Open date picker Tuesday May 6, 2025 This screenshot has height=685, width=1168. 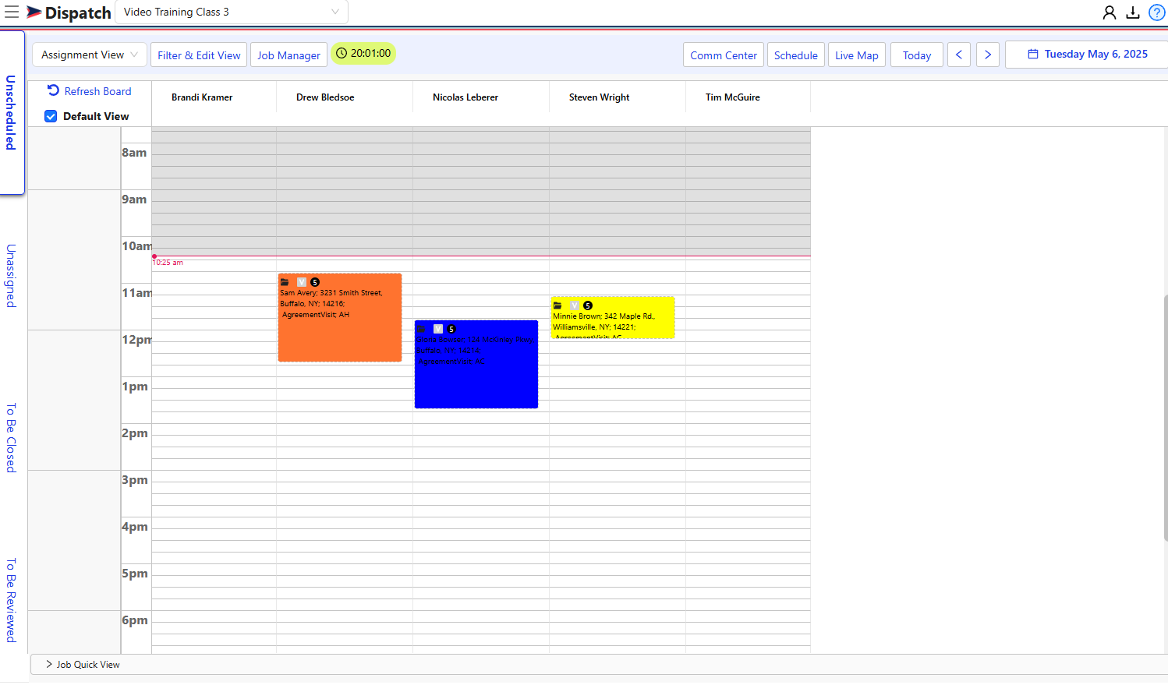click(x=1087, y=55)
